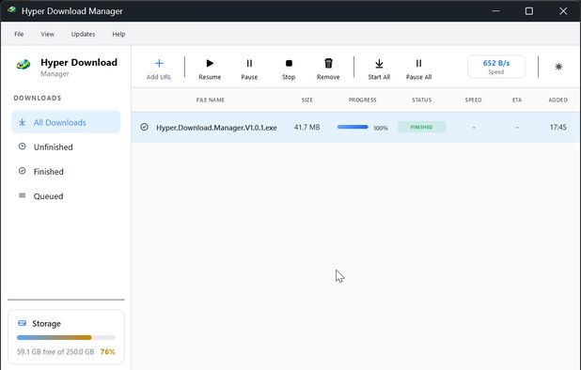Sort by the SPEED column header
The height and width of the screenshot is (370, 581).
[473, 100]
